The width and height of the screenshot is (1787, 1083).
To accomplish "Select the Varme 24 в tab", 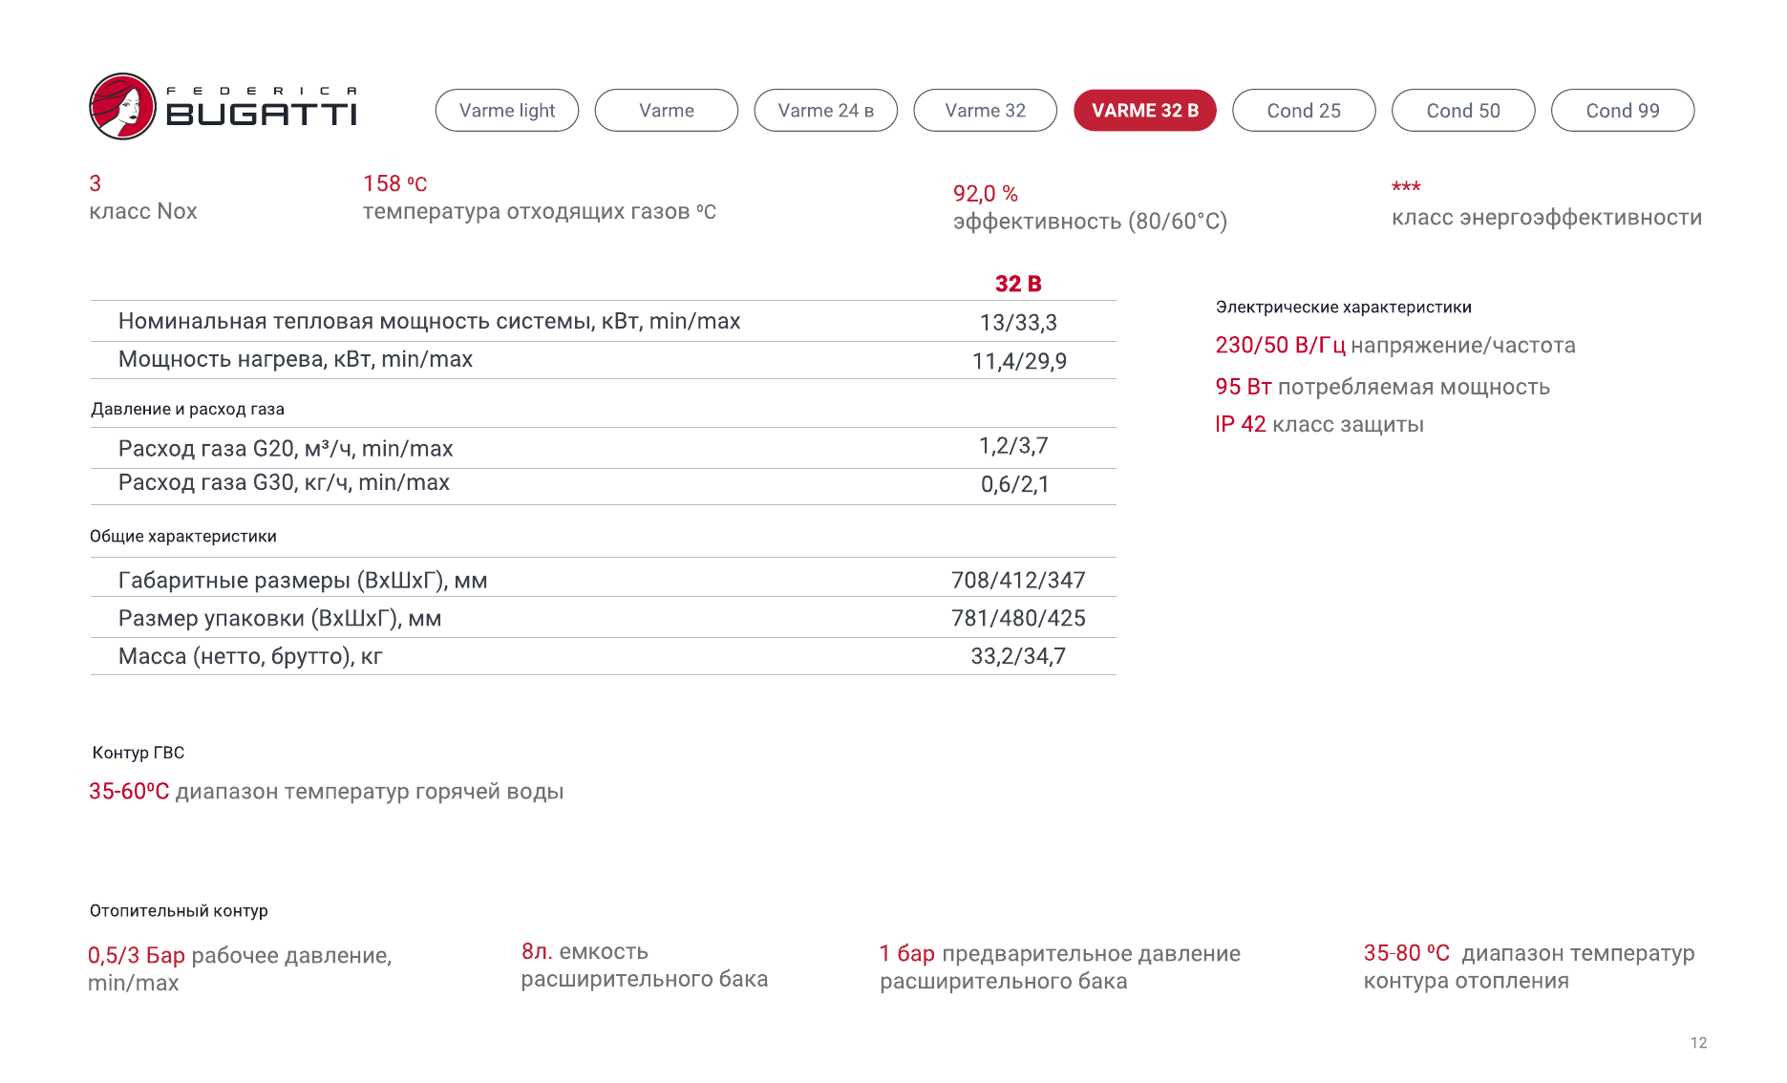I will point(825,111).
